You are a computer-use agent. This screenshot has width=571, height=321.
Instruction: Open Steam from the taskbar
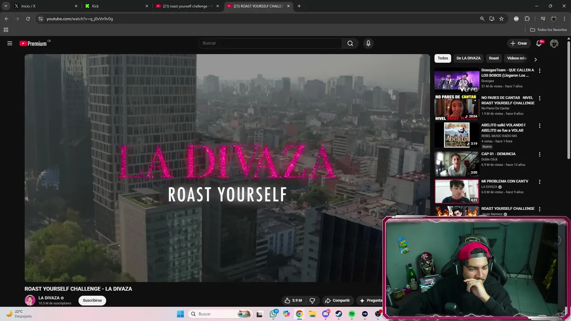[x=339, y=314]
